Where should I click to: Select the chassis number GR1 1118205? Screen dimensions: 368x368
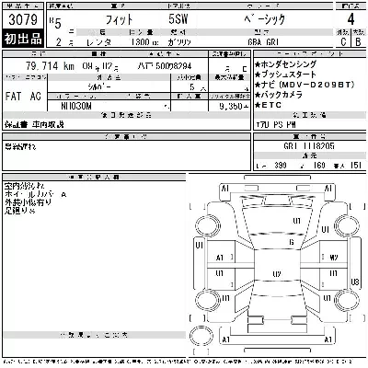(x=309, y=146)
